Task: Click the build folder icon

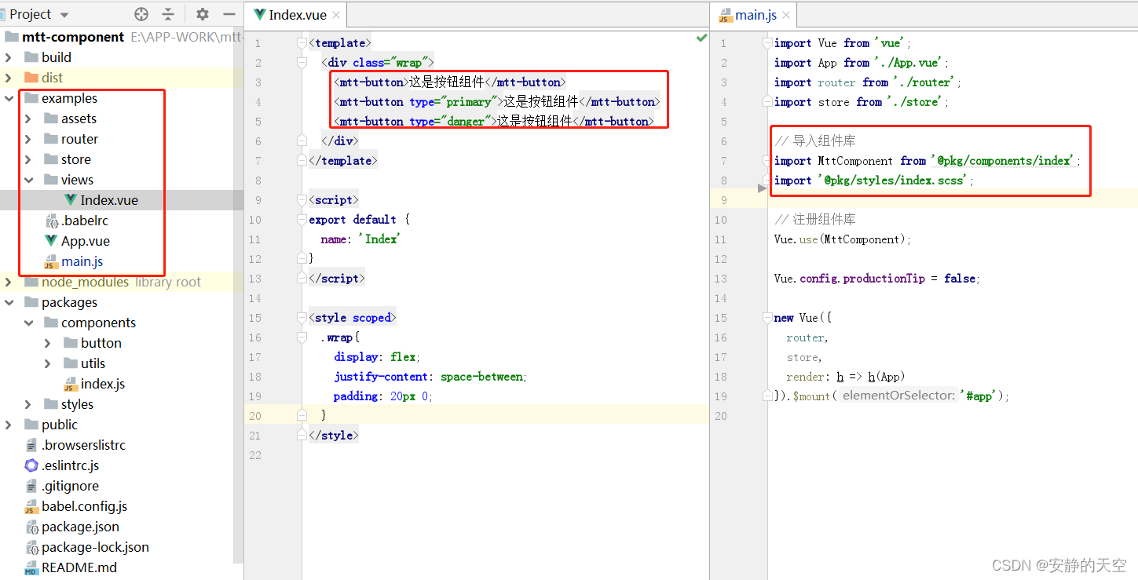Action: click(x=31, y=57)
